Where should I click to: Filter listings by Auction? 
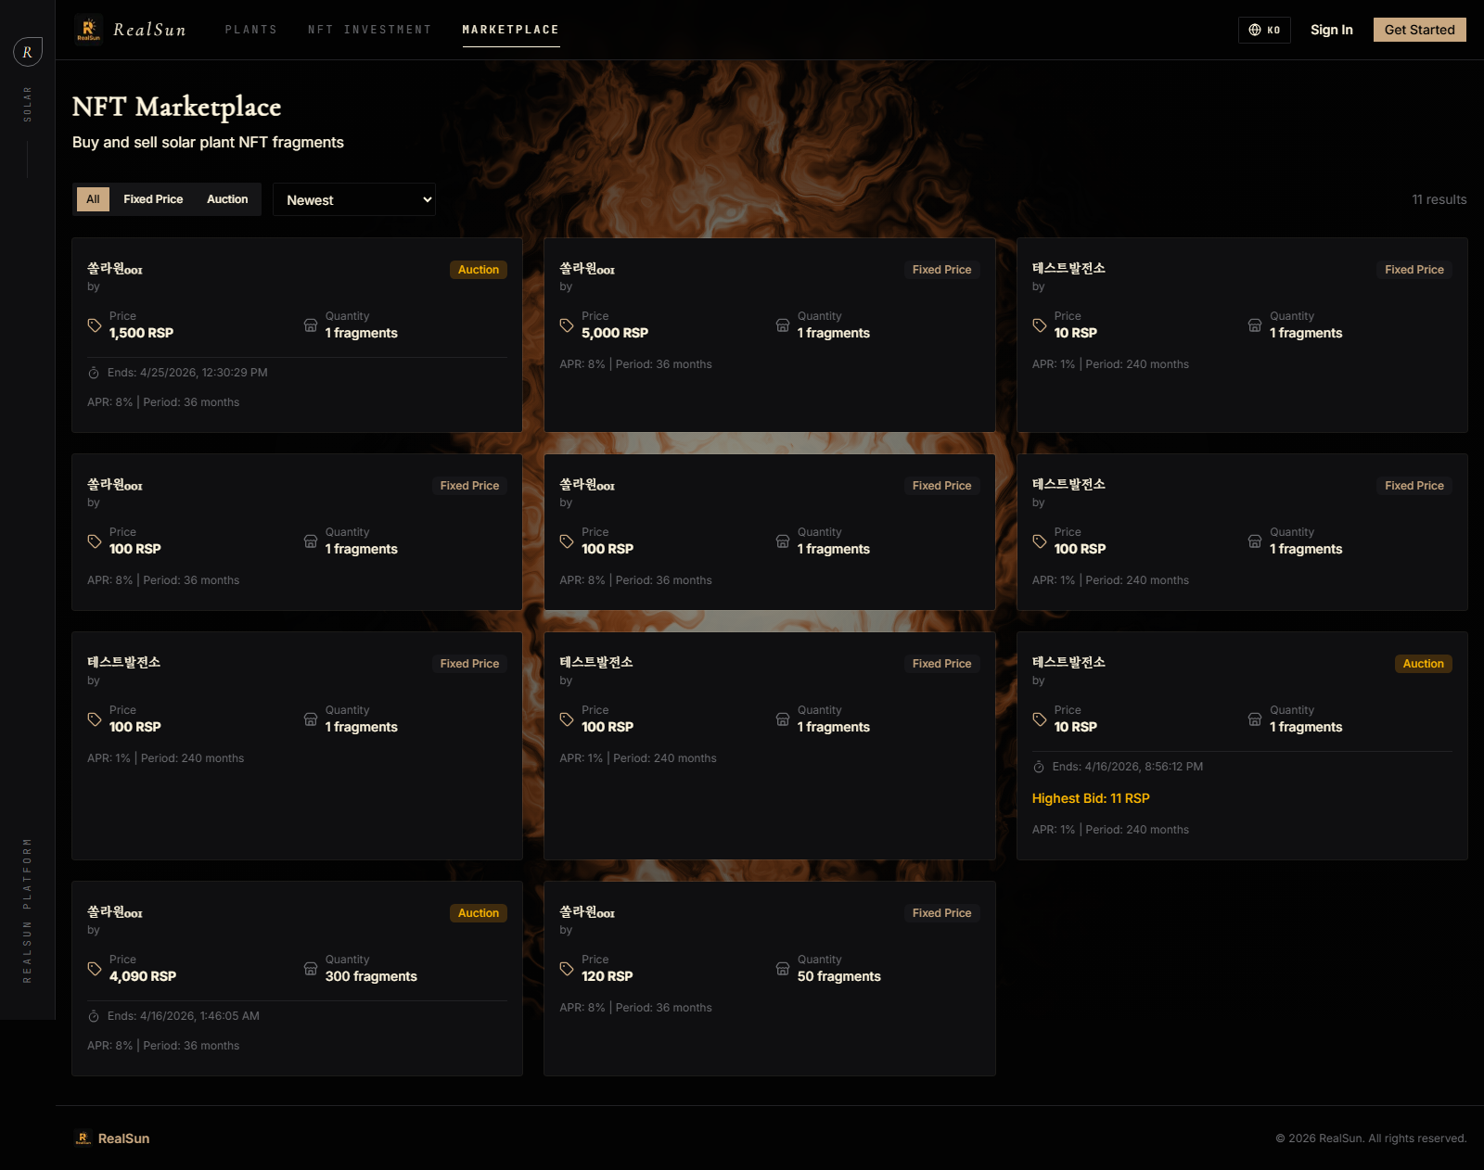227,199
